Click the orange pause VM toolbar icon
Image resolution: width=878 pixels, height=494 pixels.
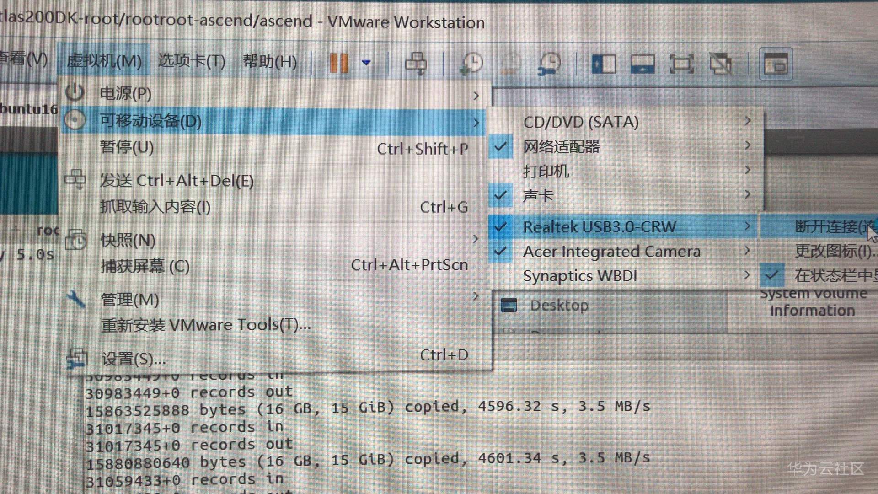(339, 63)
